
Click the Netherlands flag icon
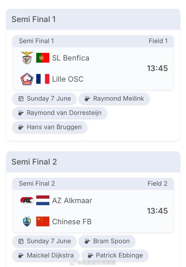pyautogui.click(x=43, y=201)
